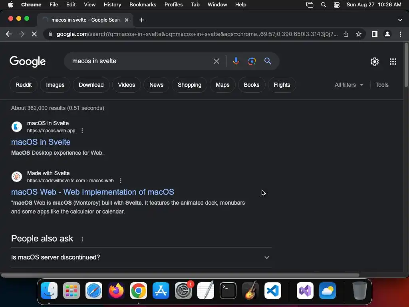This screenshot has height=307, width=409.
Task: Click the voice search microphone icon
Action: [236, 61]
